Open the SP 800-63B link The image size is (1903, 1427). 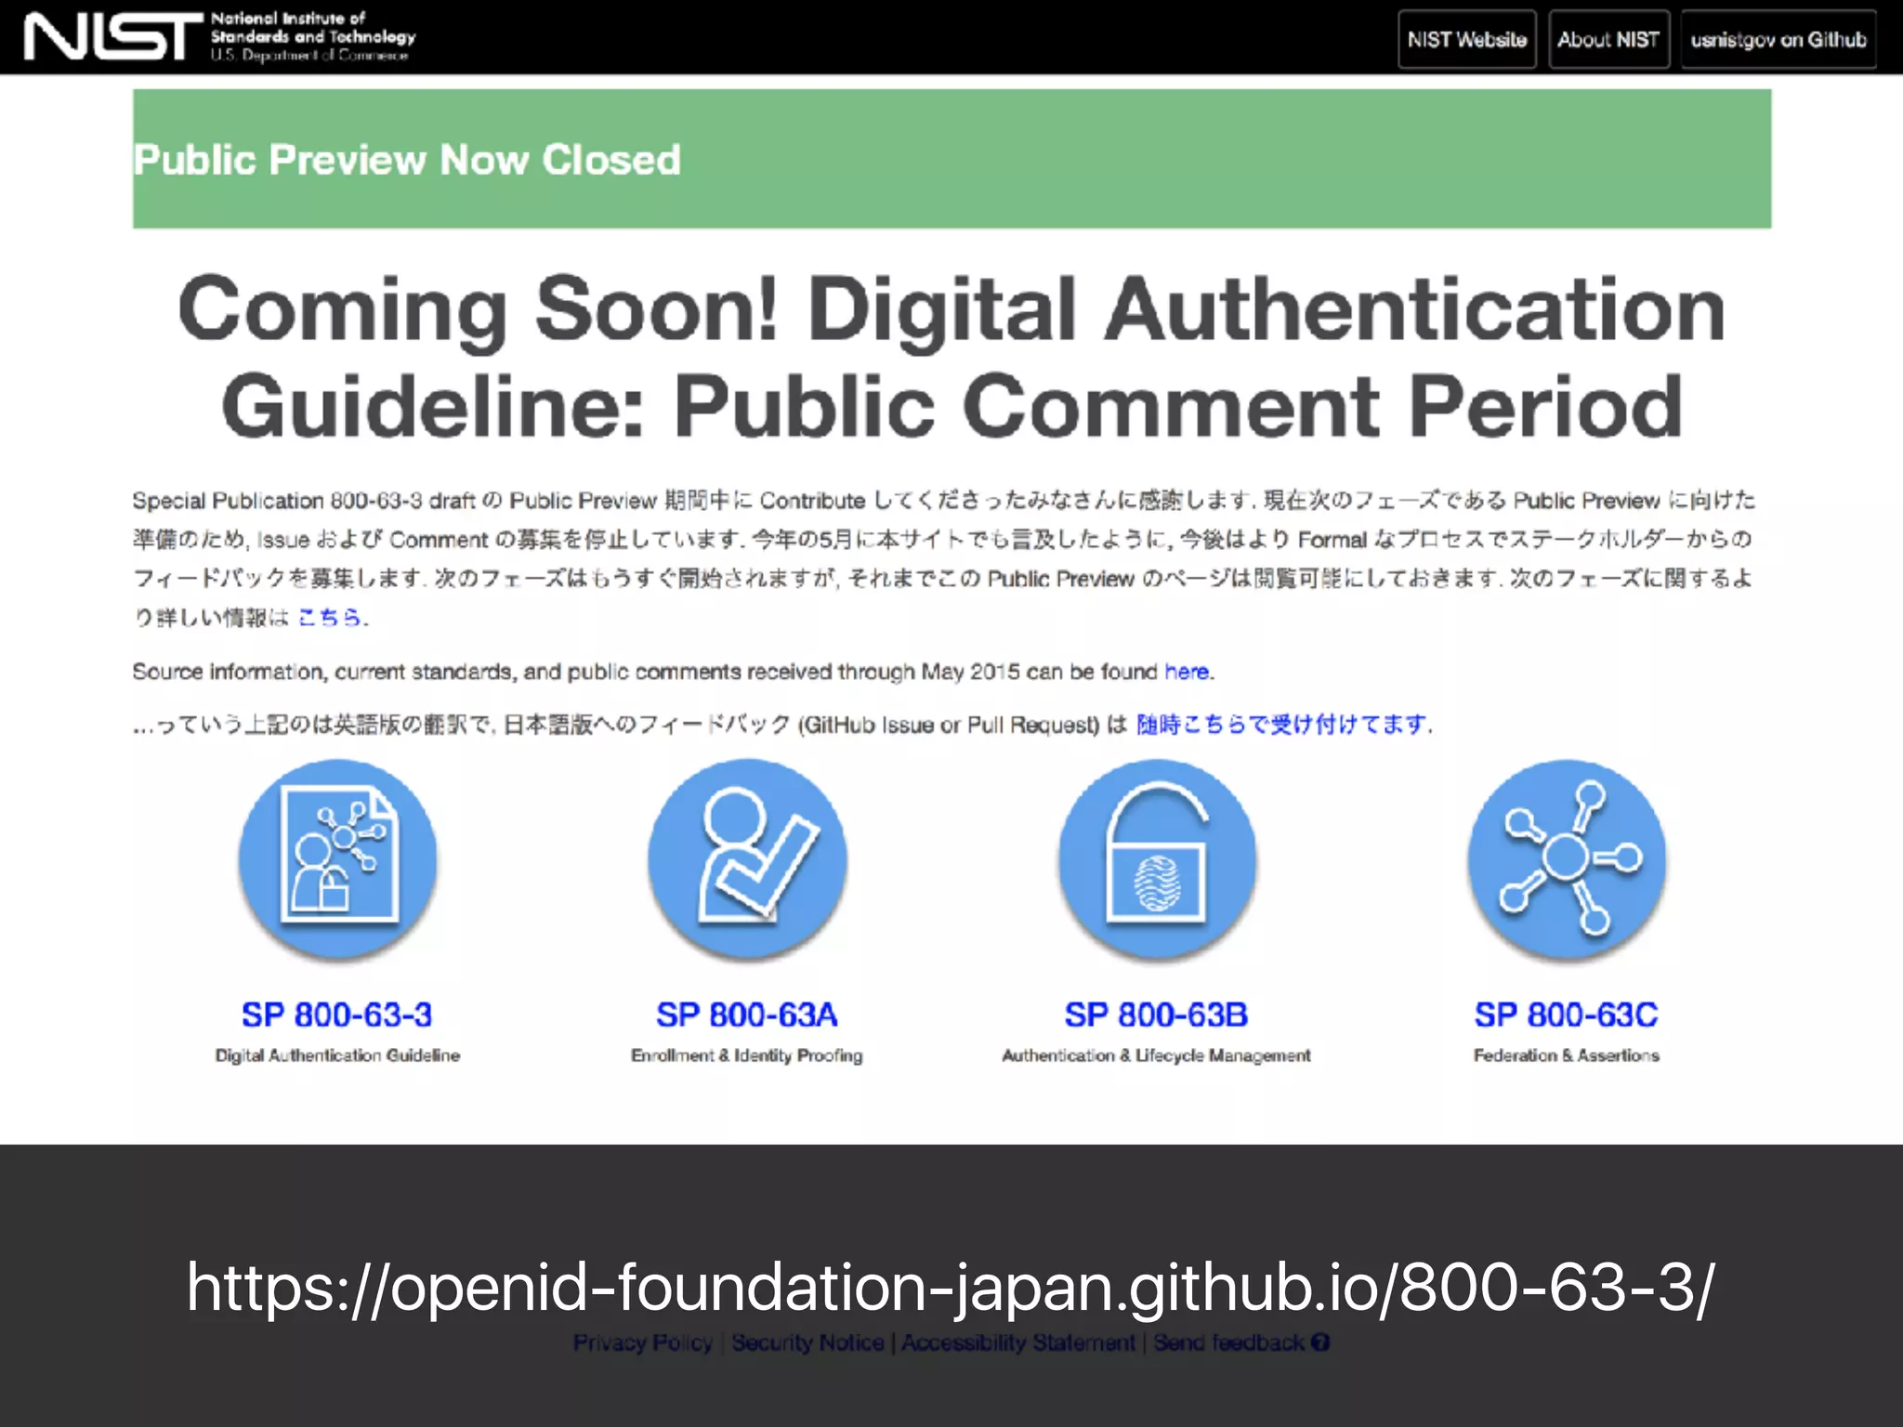(1156, 1015)
